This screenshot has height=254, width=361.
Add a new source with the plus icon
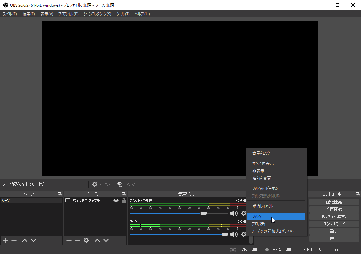click(69, 240)
